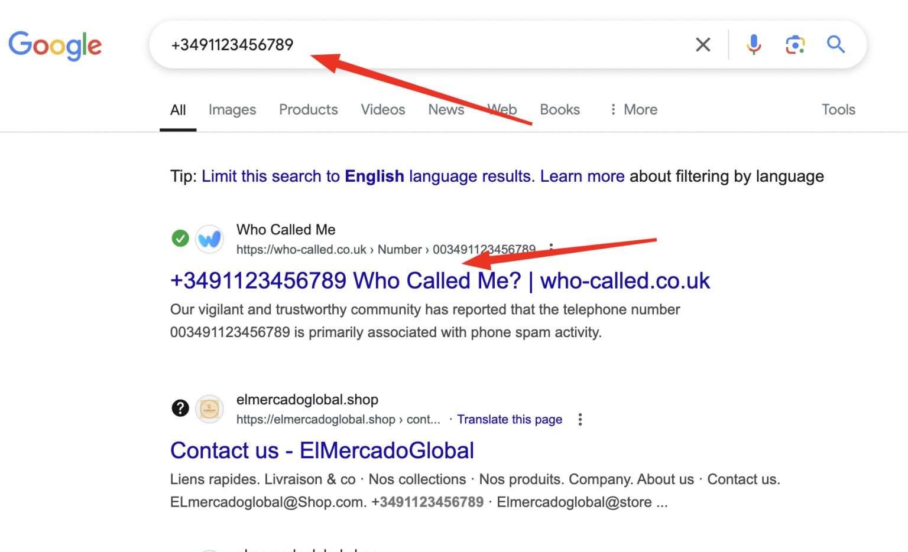
Task: Open the Who Called Me result title
Action: pos(439,281)
